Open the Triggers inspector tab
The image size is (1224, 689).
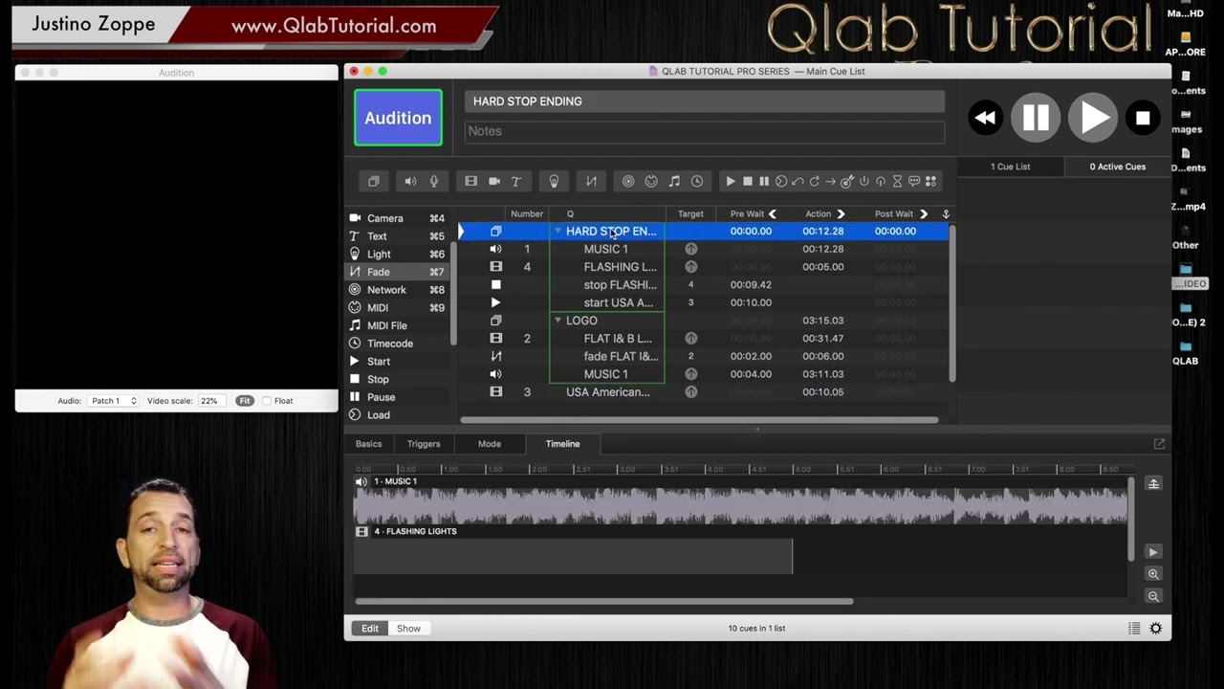[x=424, y=444]
